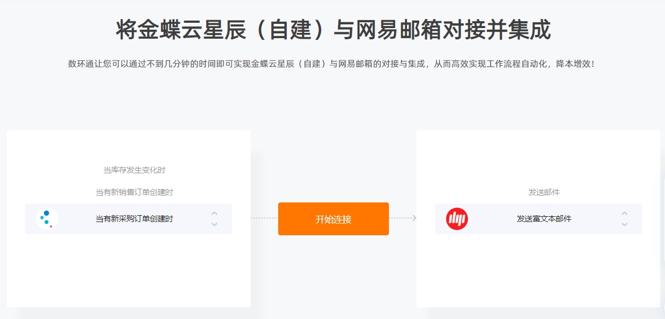The height and width of the screenshot is (319, 665).
Task: Click the down chevron in the trigger selector
Action: tap(215, 224)
